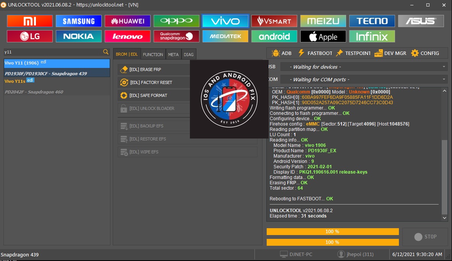This screenshot has width=452, height=261.
Task: Click the log scrollbar up arrow
Action: tap(444, 91)
